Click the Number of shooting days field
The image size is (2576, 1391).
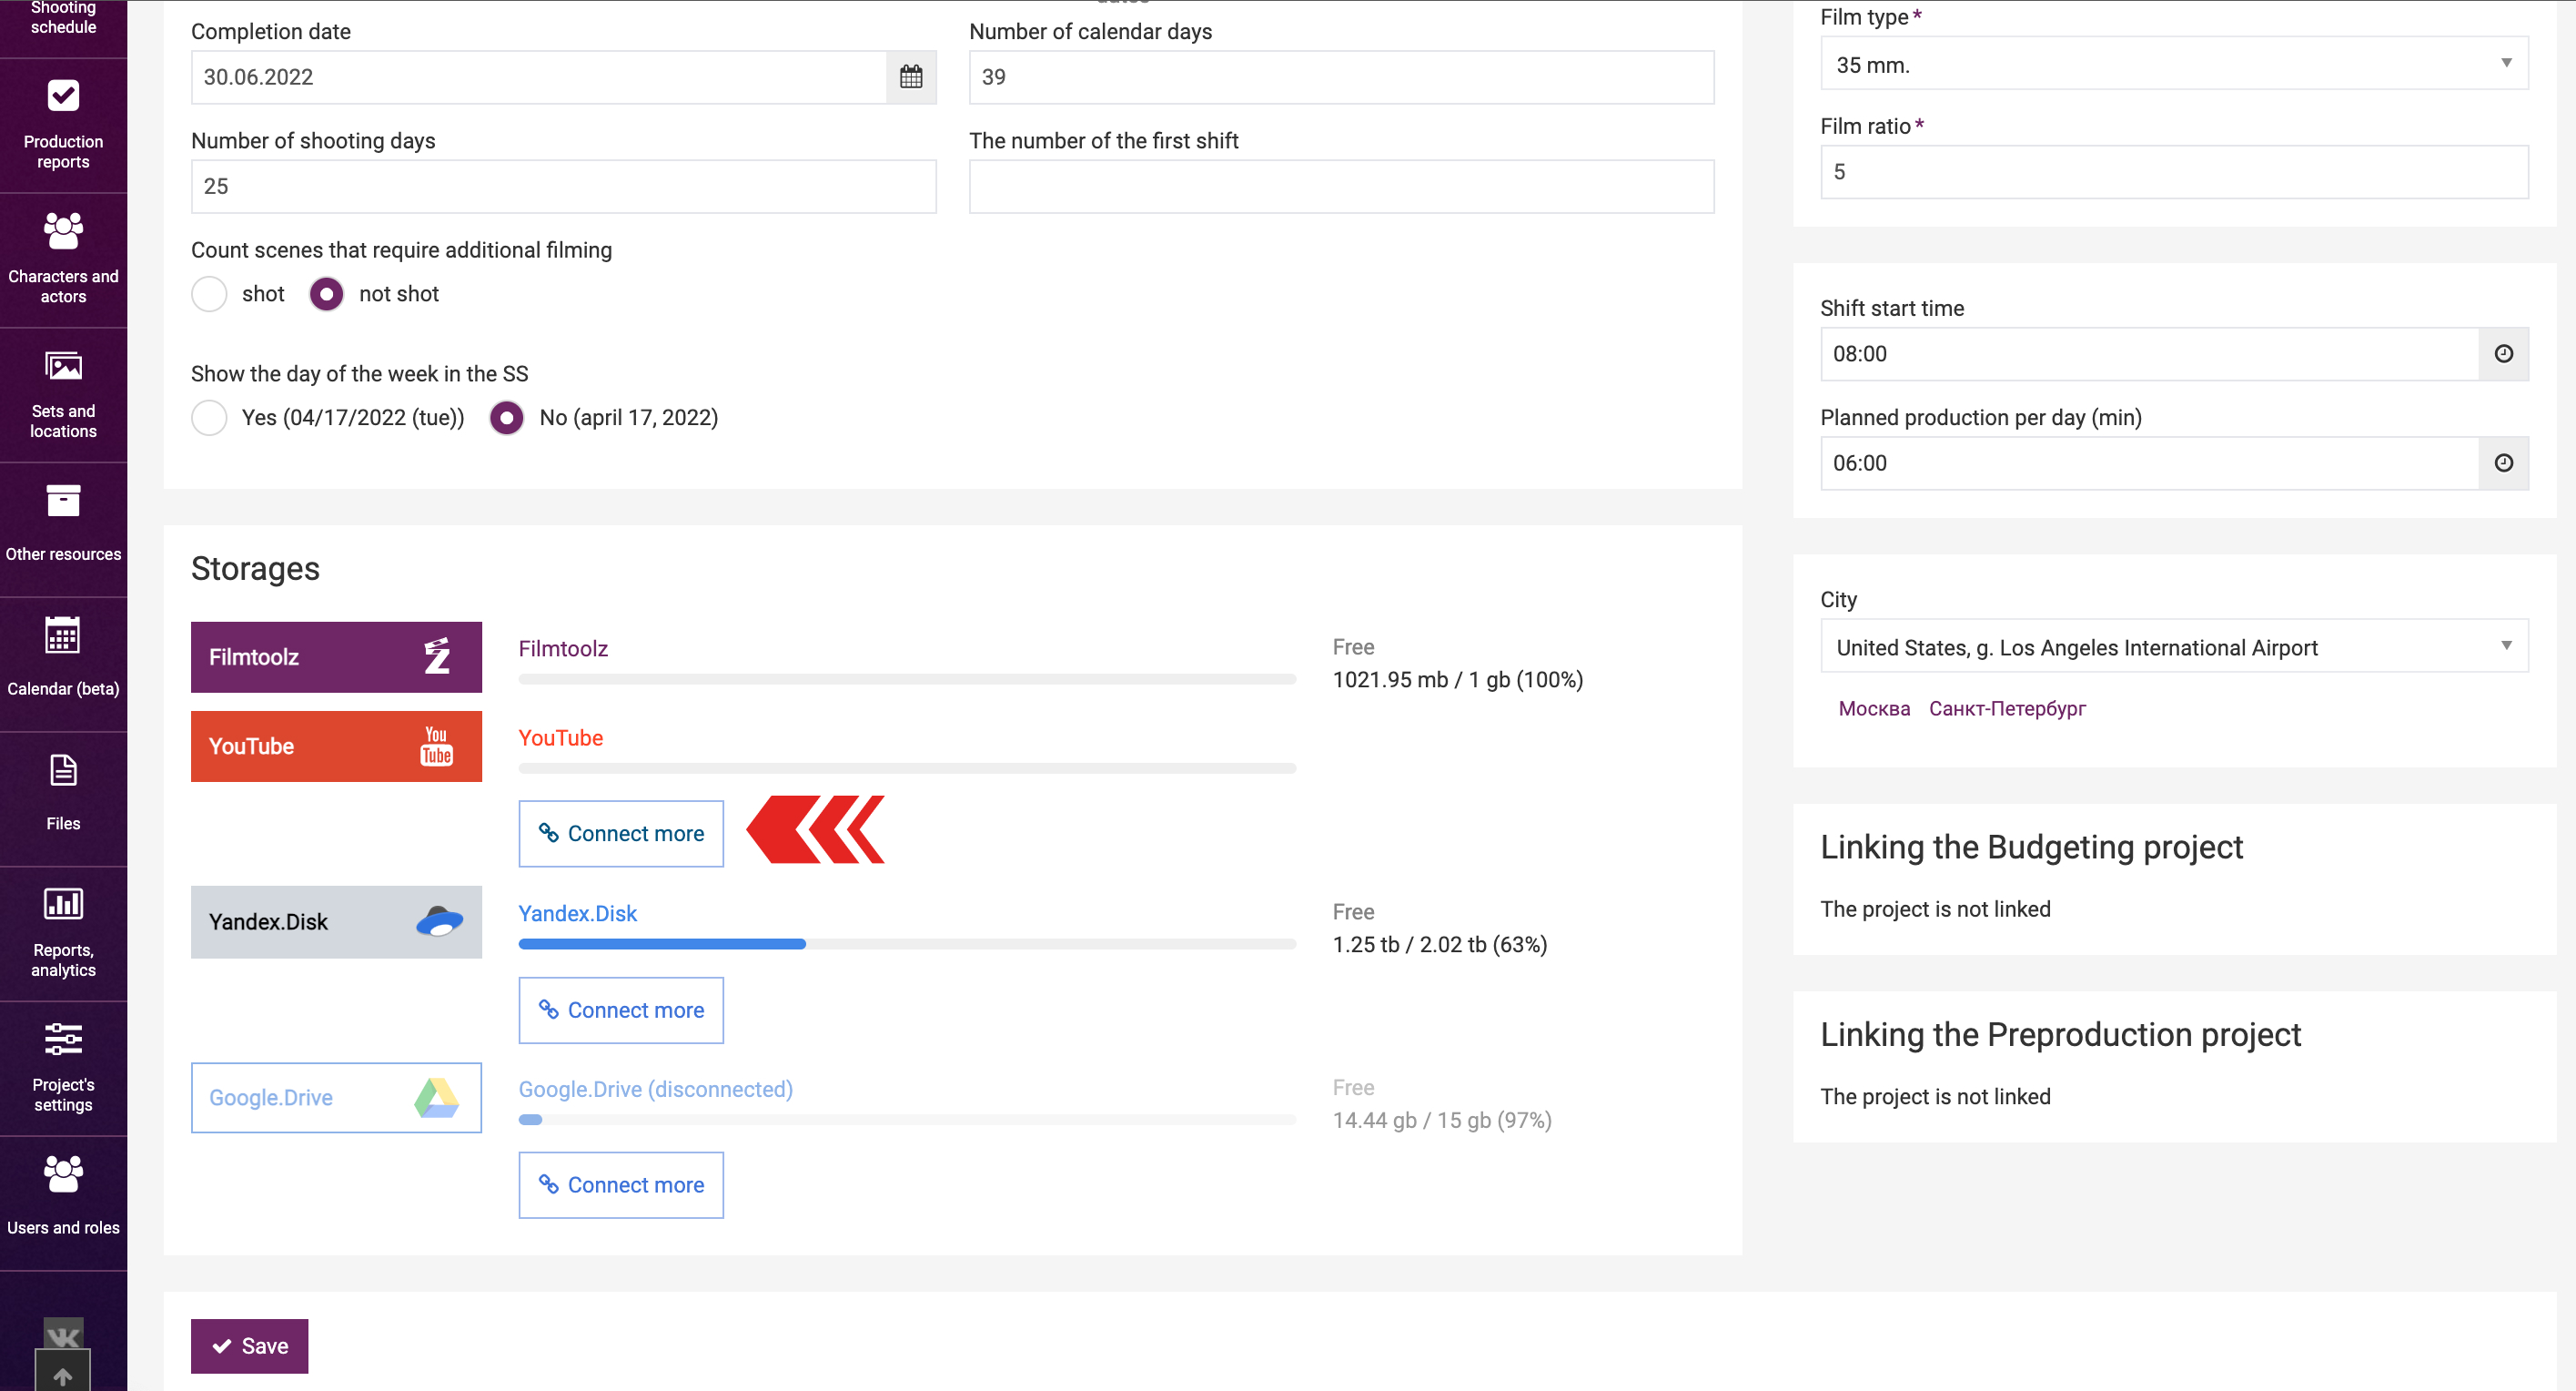click(563, 186)
